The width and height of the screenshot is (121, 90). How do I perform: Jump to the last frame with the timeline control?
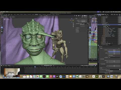pyautogui.click(x=51, y=65)
